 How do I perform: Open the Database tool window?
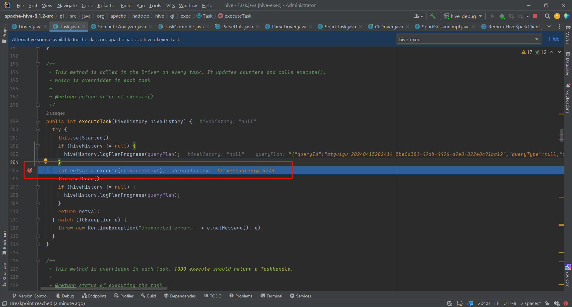click(x=568, y=63)
